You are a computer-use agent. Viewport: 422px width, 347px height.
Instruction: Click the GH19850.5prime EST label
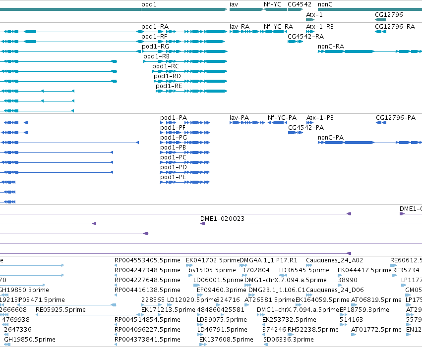pos(30,340)
